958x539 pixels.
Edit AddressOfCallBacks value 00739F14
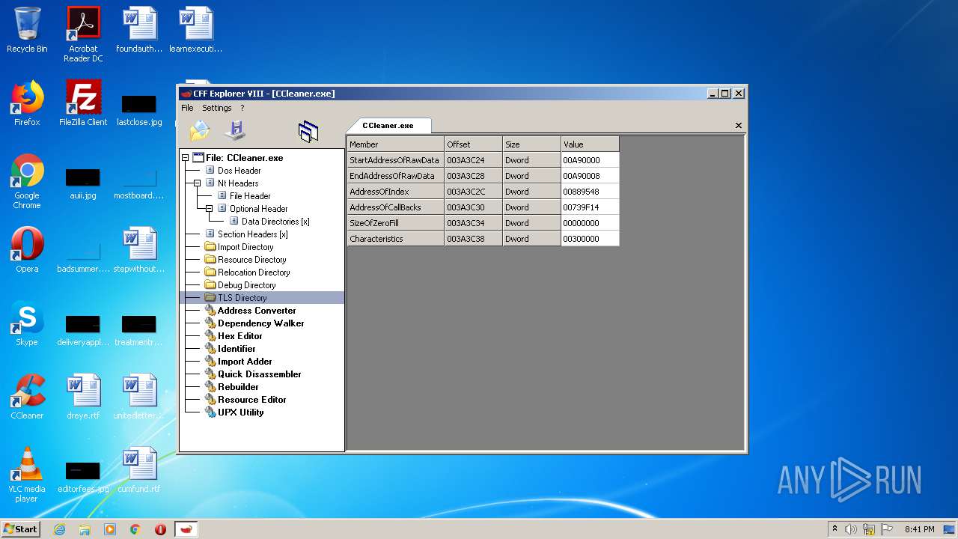click(590, 207)
